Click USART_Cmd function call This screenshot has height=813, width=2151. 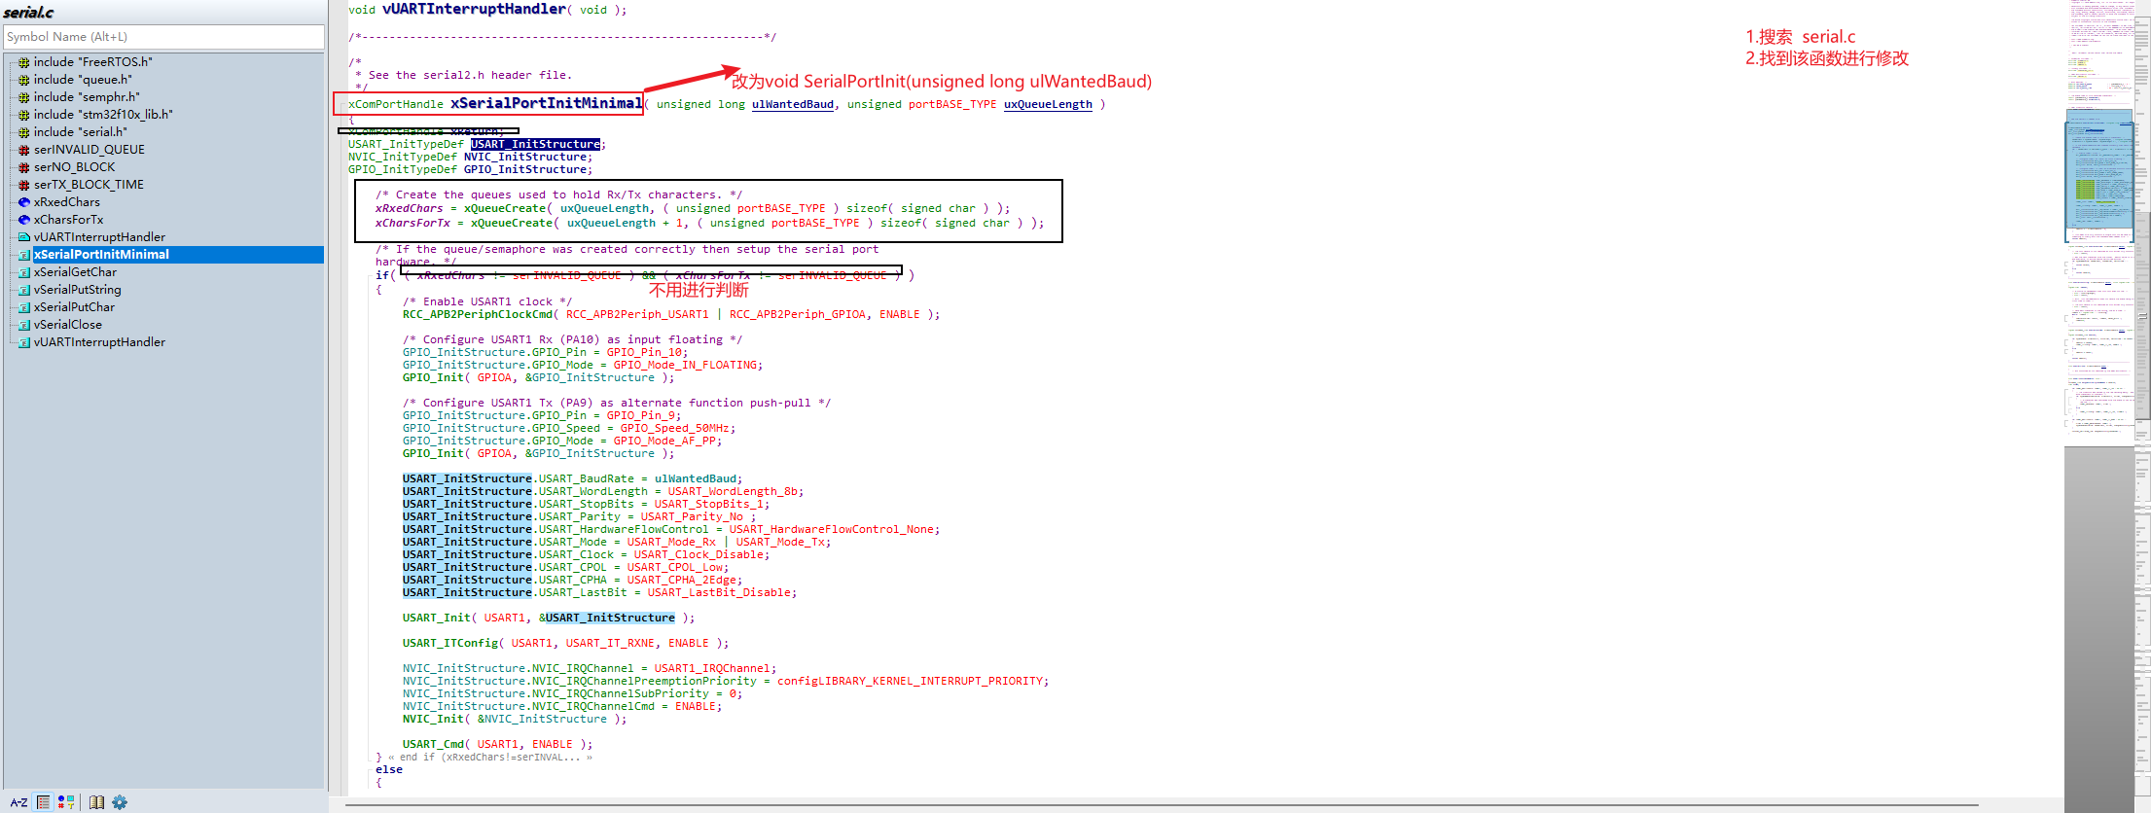pos(433,744)
